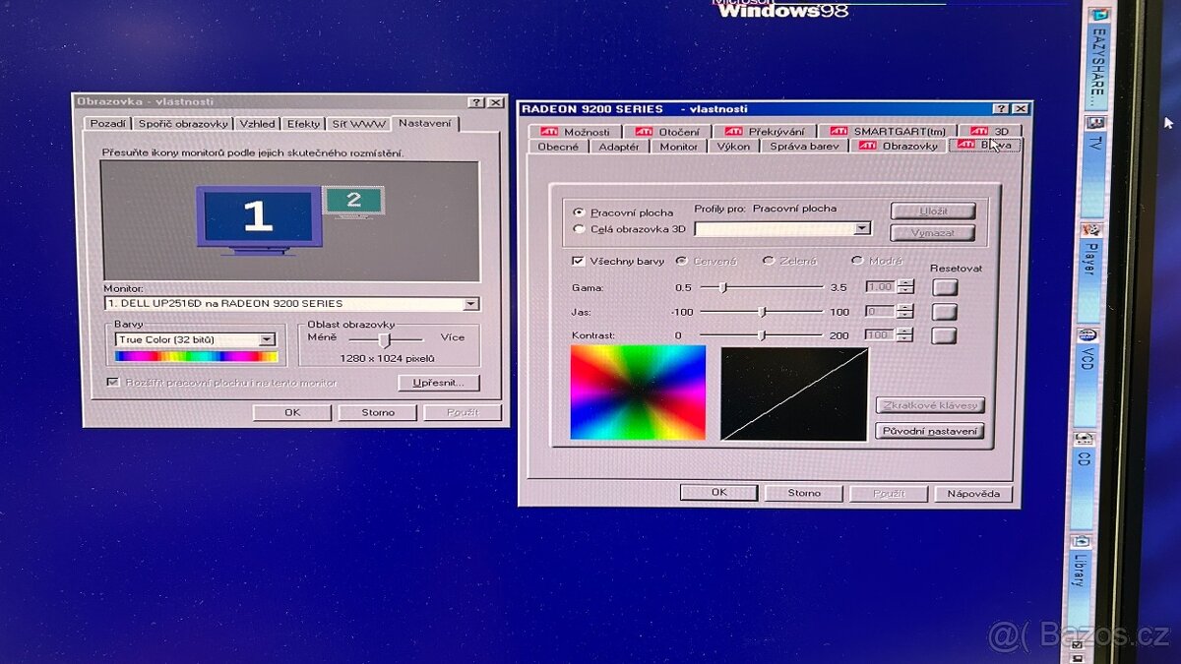Open the True Color (32 bitů) dropdown
The width and height of the screenshot is (1181, 664).
pos(267,338)
